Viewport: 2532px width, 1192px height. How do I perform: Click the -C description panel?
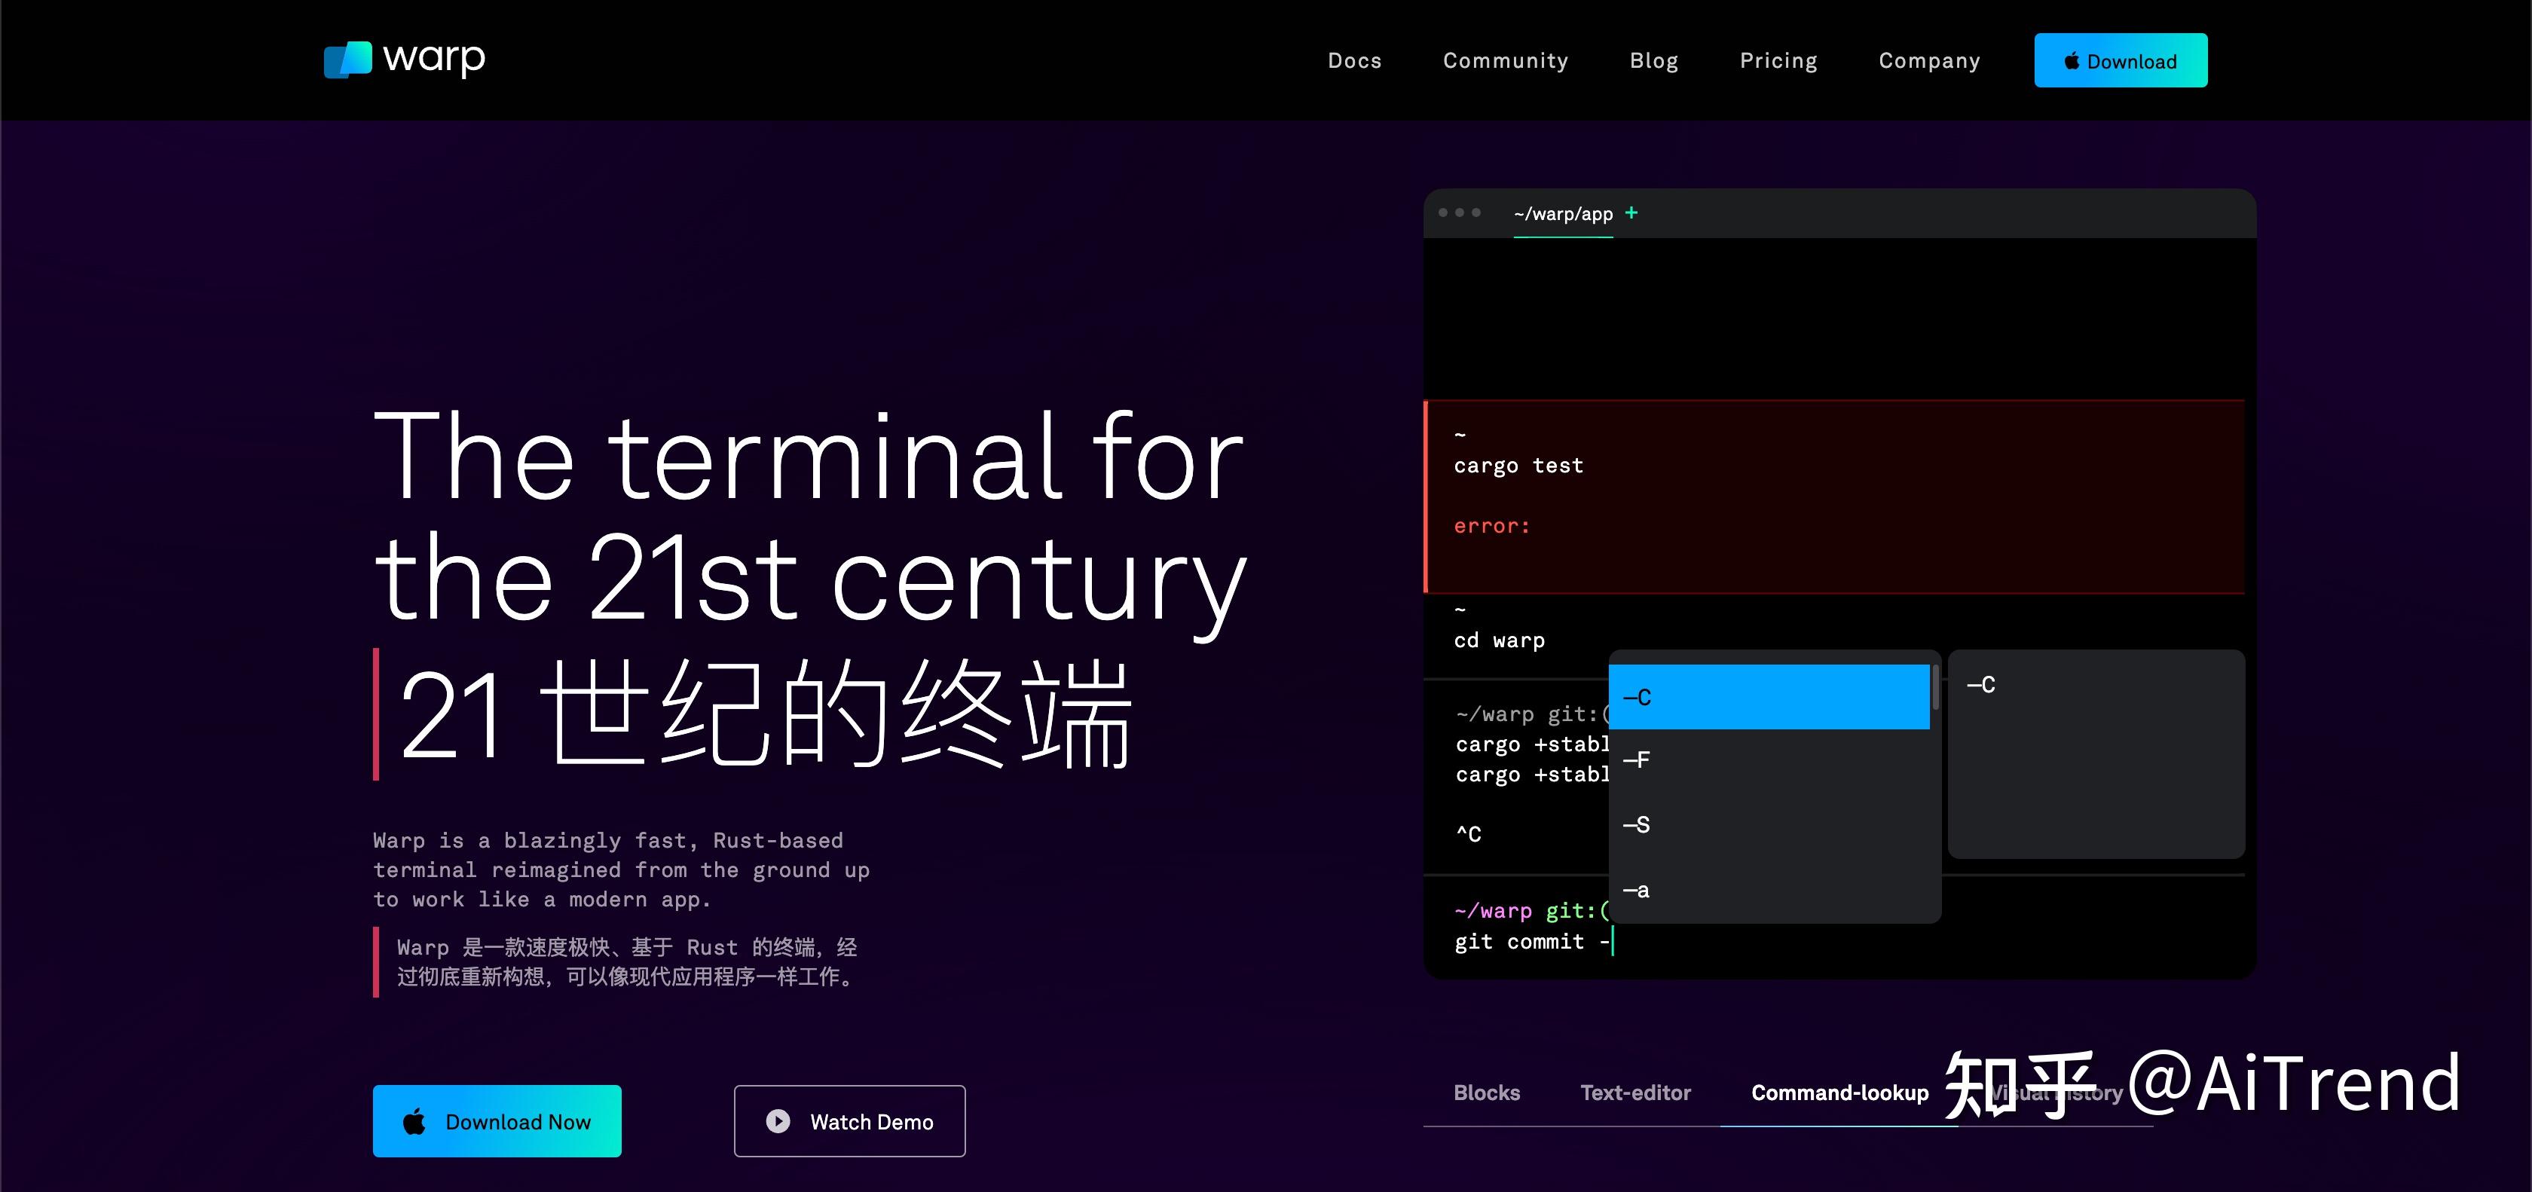pos(2096,753)
